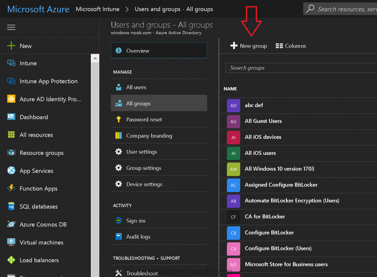Click the Load balancers diamond icon

click(x=11, y=260)
